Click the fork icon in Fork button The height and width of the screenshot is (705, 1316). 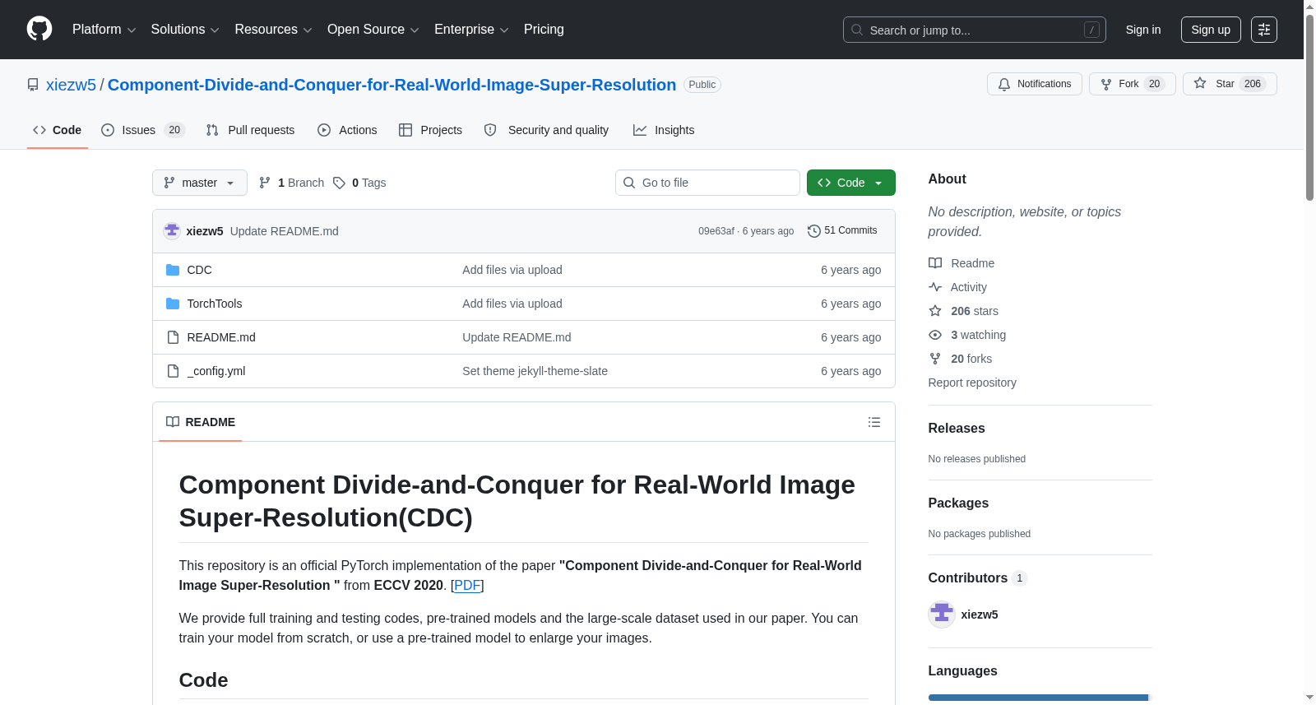coord(1106,84)
